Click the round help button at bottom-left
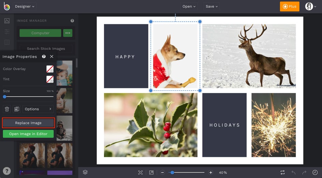The image size is (322, 178). (x=7, y=171)
